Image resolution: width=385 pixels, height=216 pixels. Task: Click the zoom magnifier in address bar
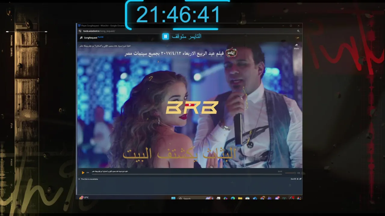point(298,31)
